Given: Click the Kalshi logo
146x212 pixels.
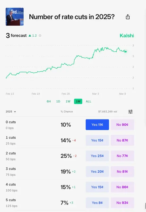Looking at the screenshot, I should point(127,36).
